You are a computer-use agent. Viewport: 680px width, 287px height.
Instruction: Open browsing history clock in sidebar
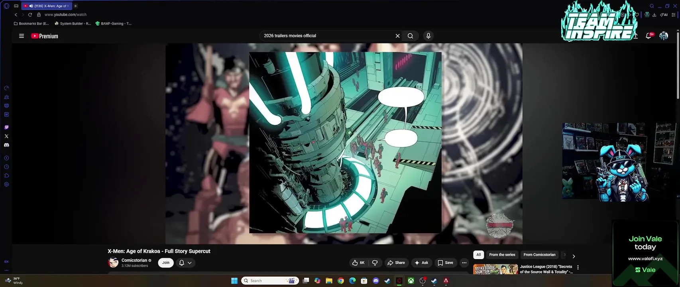6,167
